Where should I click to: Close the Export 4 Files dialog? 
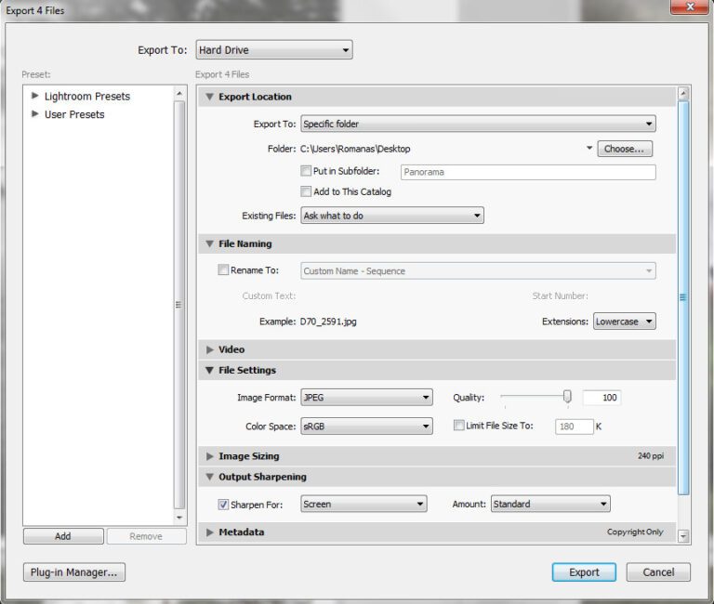click(x=691, y=7)
